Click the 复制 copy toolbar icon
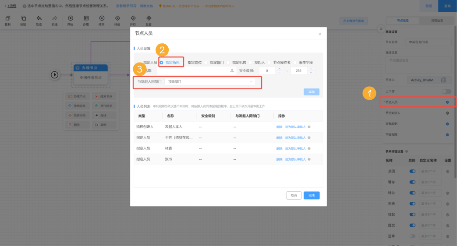This screenshot has height=246, width=457. [7, 21]
